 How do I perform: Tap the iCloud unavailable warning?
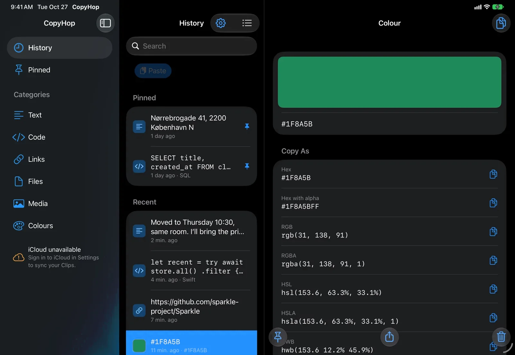click(60, 257)
